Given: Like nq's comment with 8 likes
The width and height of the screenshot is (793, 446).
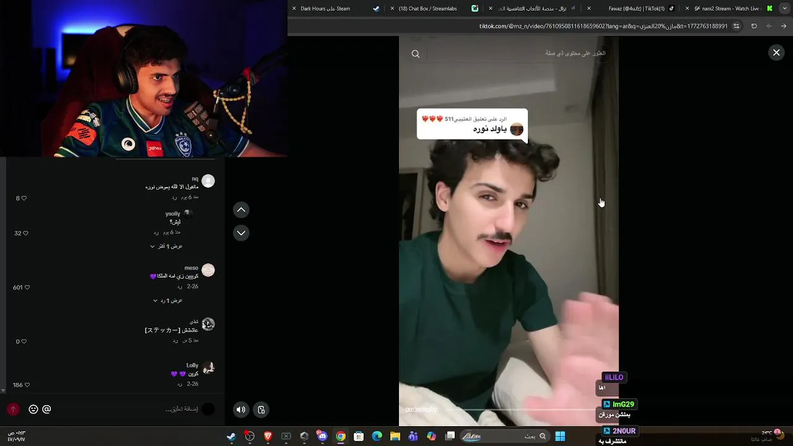Looking at the screenshot, I should point(24,198).
